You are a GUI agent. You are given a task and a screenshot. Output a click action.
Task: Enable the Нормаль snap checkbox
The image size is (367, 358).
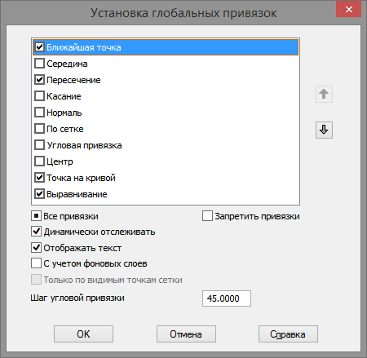pyautogui.click(x=40, y=113)
